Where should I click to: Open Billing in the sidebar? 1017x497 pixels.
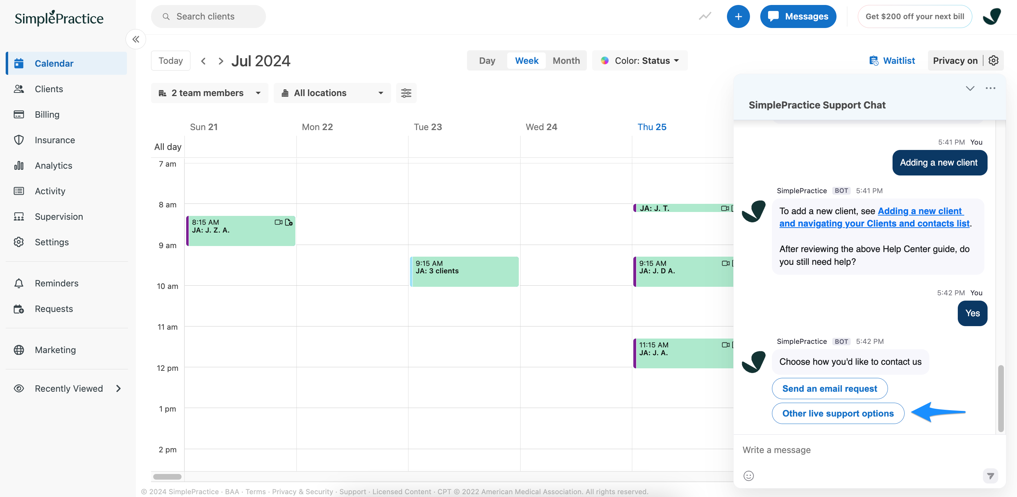47,115
